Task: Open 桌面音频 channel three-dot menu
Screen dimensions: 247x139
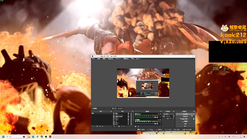Action: point(160,124)
